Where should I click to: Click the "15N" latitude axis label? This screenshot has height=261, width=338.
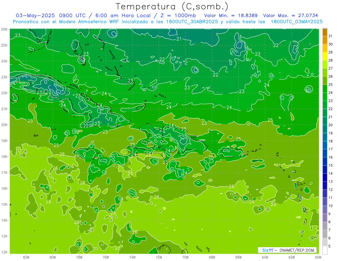[x=4, y=204]
